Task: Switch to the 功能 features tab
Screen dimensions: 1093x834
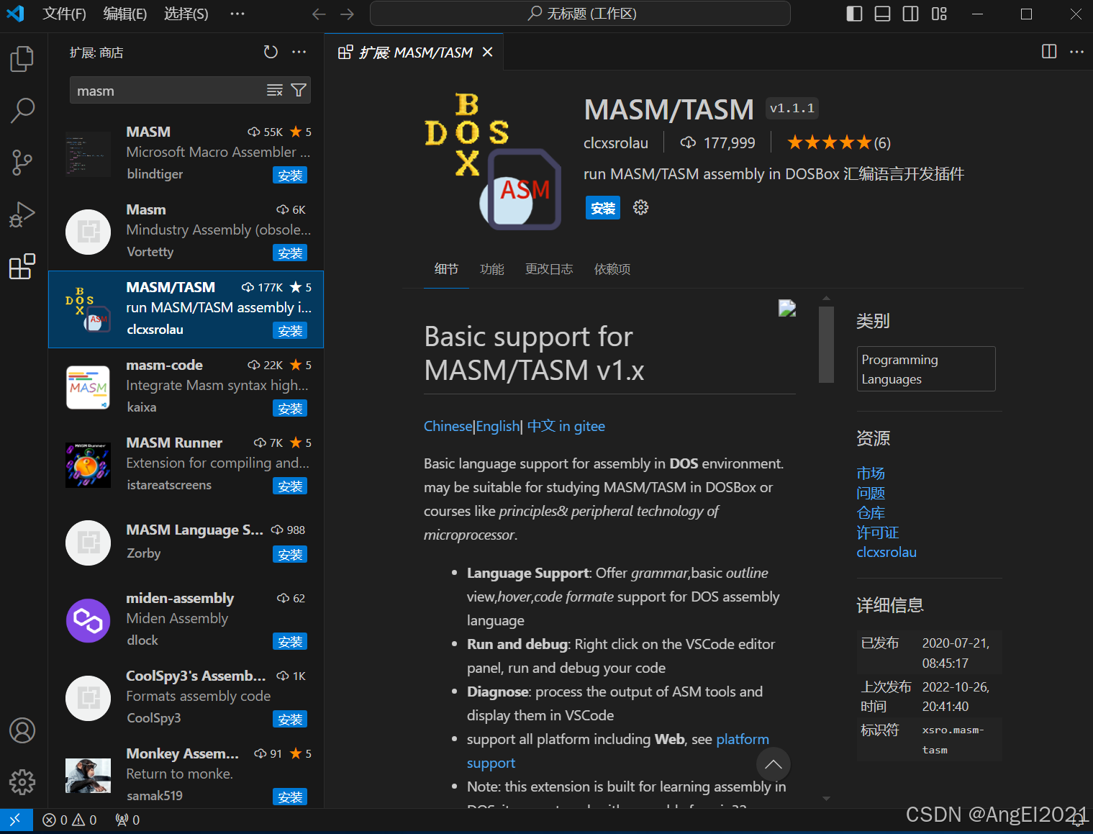Action: 492,269
